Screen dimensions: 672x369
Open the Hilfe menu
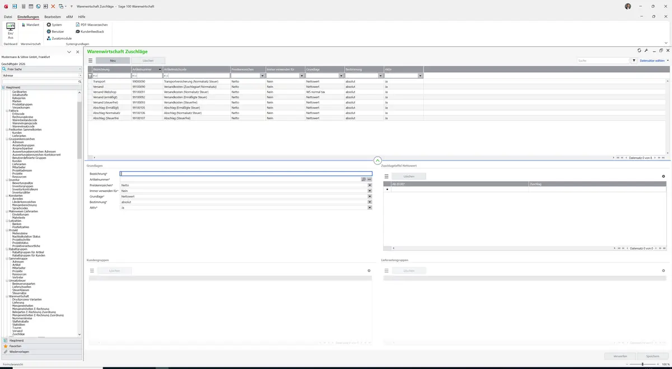(x=82, y=17)
